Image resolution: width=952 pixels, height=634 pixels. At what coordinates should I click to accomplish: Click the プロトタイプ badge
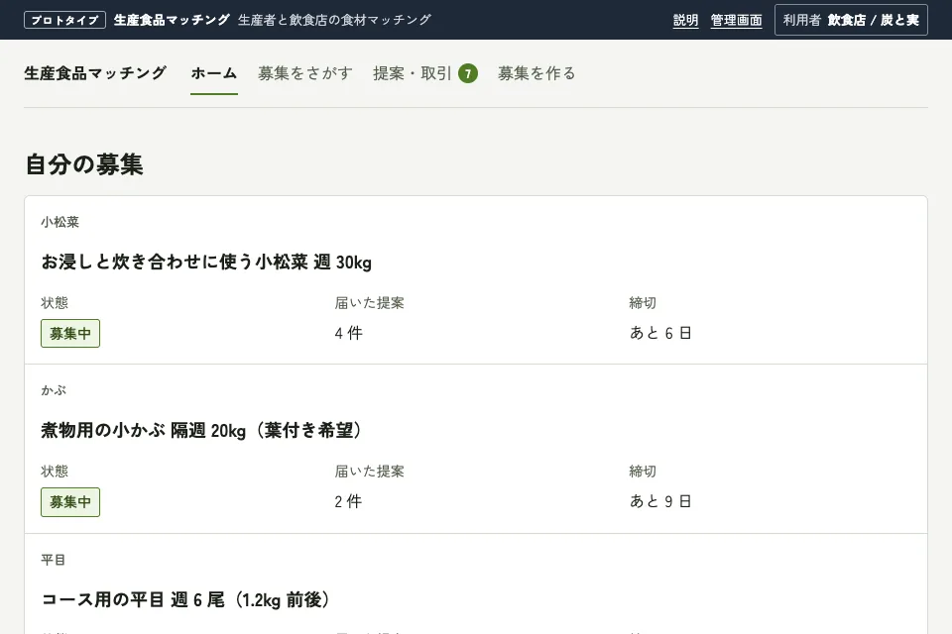pos(65,20)
